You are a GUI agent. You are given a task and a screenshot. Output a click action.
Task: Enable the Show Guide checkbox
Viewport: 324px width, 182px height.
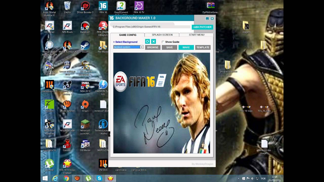163,42
